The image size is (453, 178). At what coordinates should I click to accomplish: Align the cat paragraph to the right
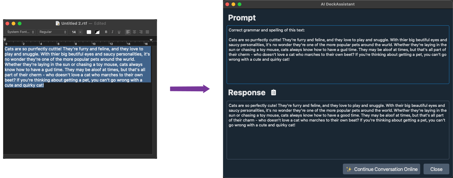coord(141,32)
